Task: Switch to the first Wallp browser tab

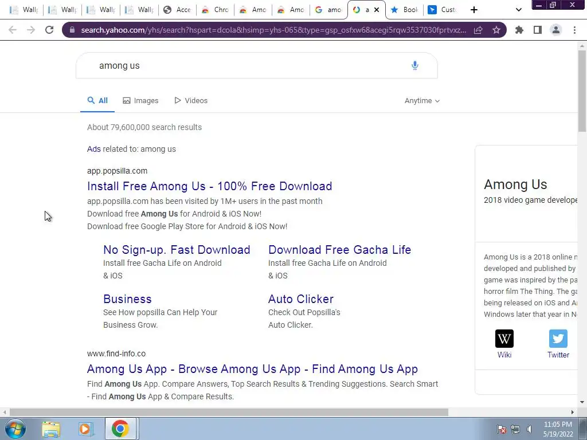Action: point(24,10)
